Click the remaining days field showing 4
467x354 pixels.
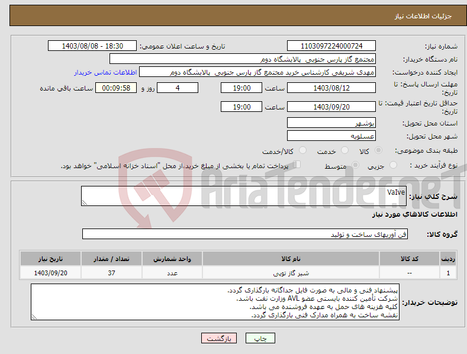[178, 88]
